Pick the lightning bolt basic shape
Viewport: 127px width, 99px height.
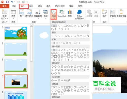pyautogui.click(x=78, y=57)
